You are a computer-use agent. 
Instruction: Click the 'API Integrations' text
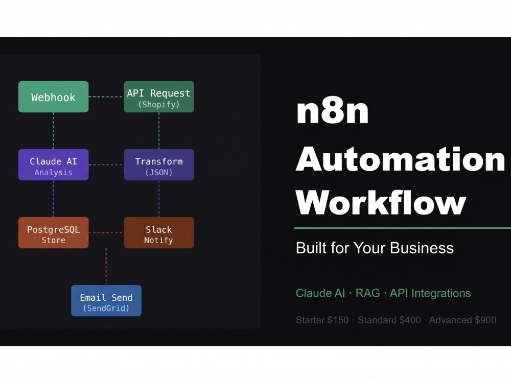click(430, 293)
